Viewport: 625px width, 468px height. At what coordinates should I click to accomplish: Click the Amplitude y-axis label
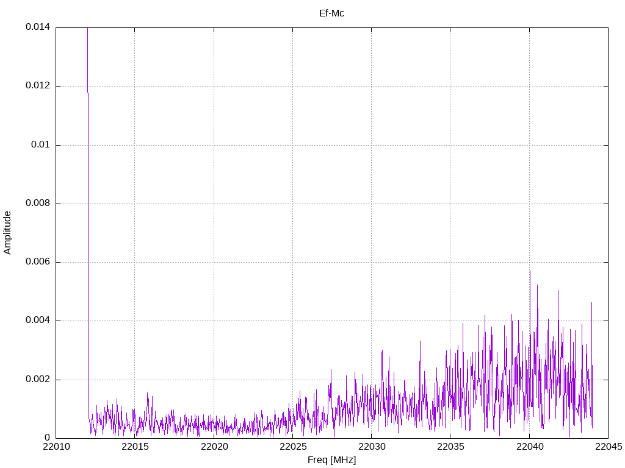(x=7, y=232)
